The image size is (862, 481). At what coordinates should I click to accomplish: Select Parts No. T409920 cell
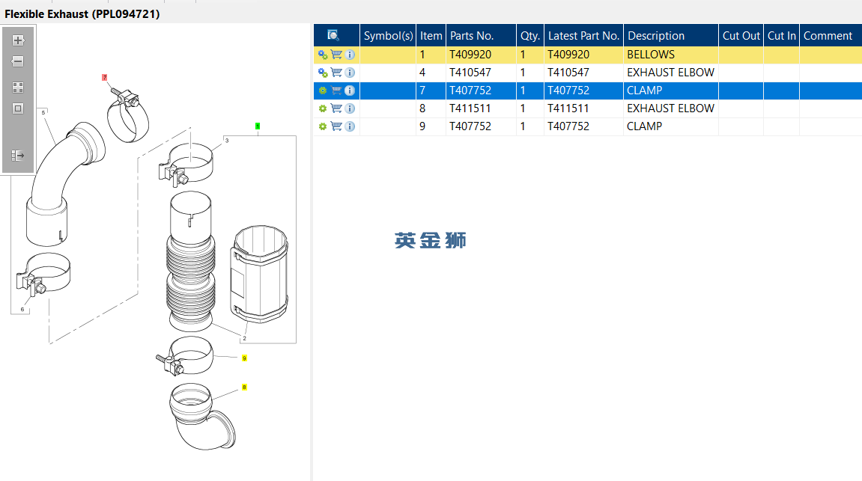(x=481, y=55)
